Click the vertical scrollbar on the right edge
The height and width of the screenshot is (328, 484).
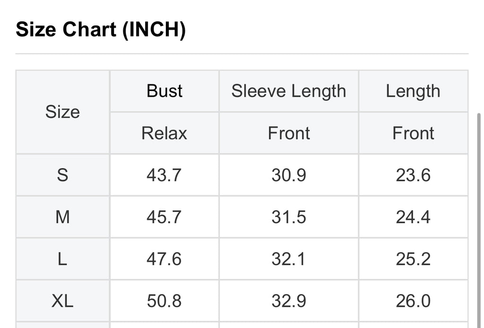[479, 221]
